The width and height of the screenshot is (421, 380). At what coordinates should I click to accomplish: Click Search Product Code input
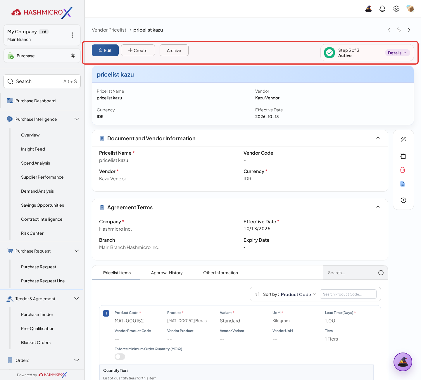(348, 294)
